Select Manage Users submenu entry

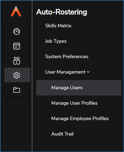point(67,88)
